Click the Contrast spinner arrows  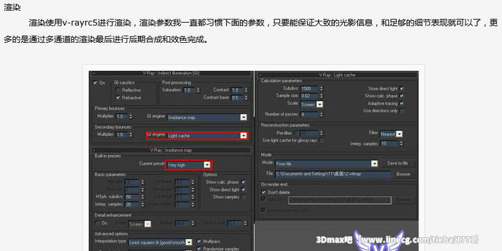point(246,90)
